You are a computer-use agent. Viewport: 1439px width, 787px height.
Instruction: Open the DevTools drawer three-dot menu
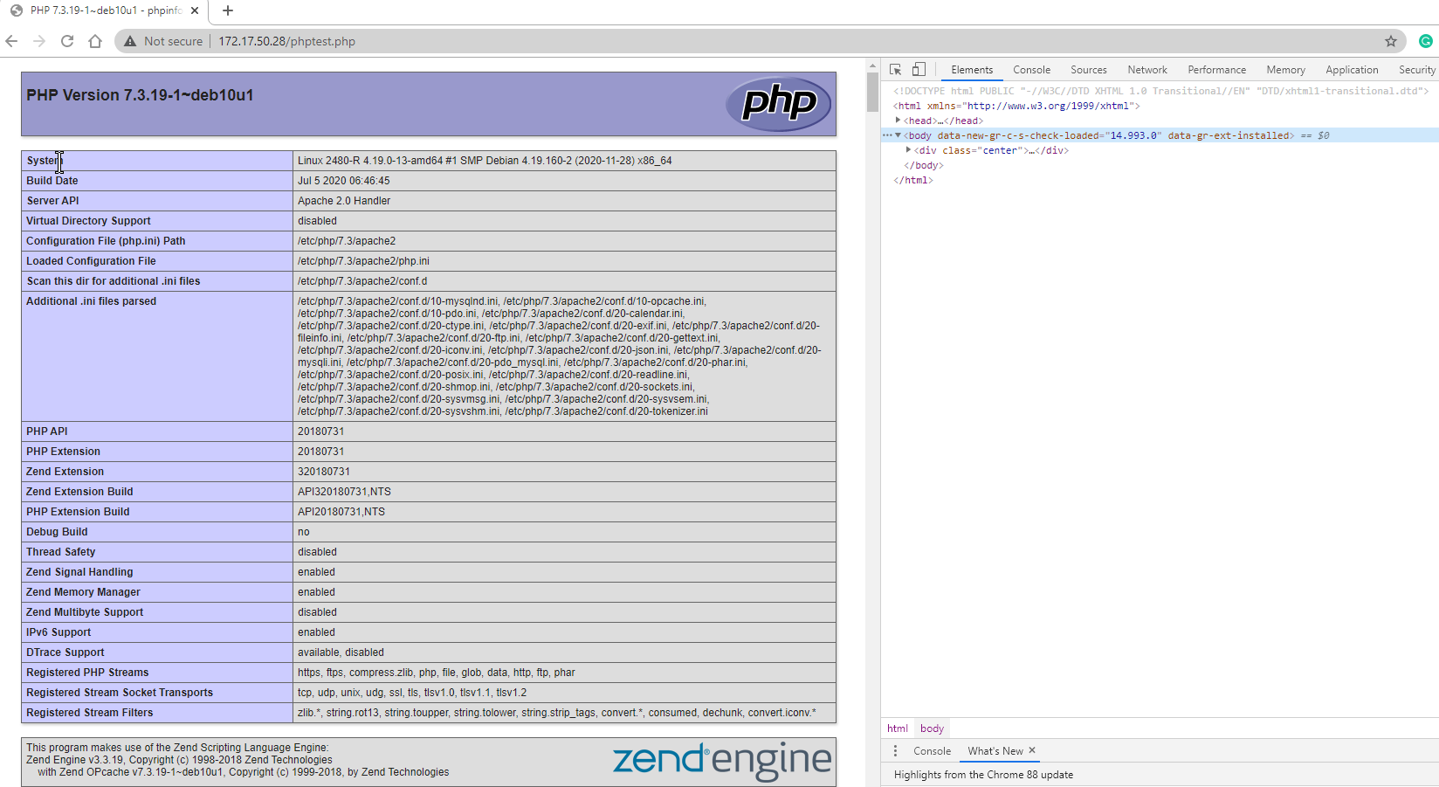[895, 751]
